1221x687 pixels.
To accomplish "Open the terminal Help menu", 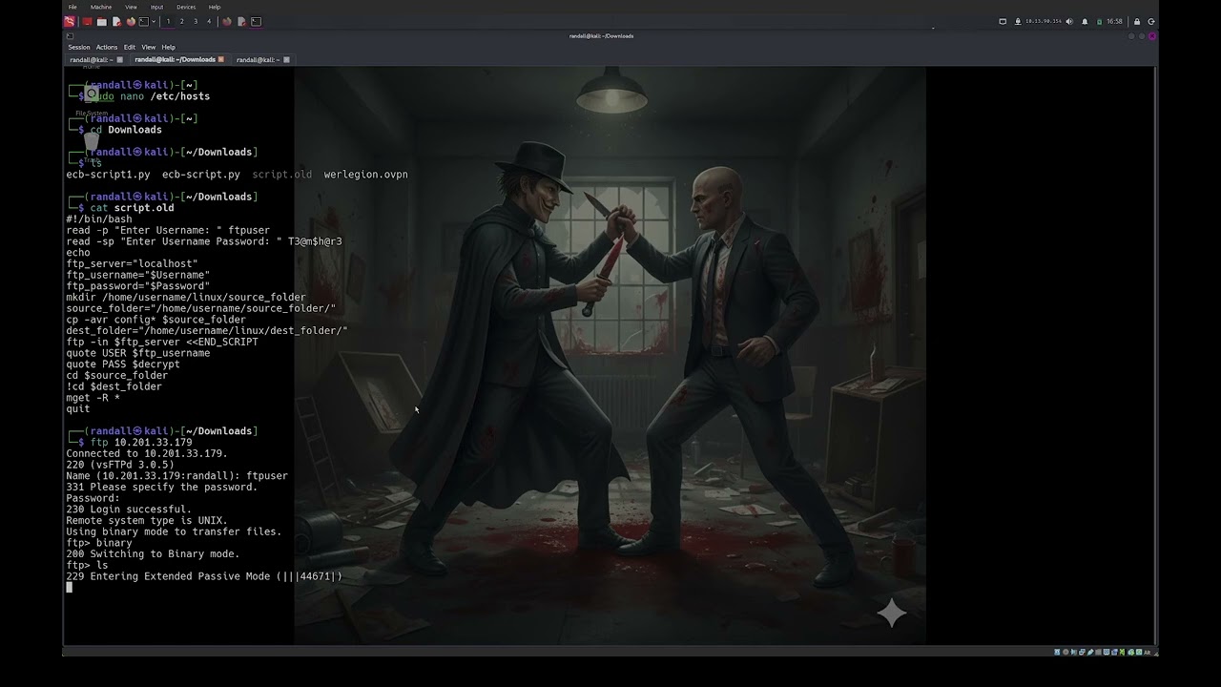I will [x=169, y=47].
